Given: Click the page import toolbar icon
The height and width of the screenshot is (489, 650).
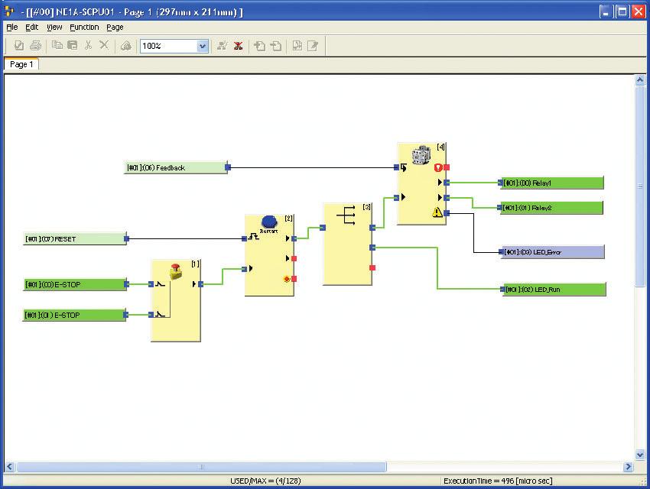Looking at the screenshot, I should [297, 46].
